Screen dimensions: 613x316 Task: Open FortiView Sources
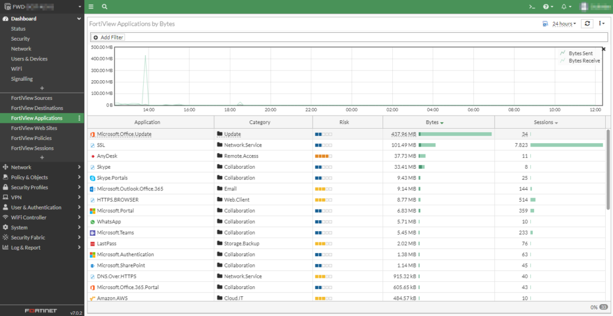pos(32,98)
